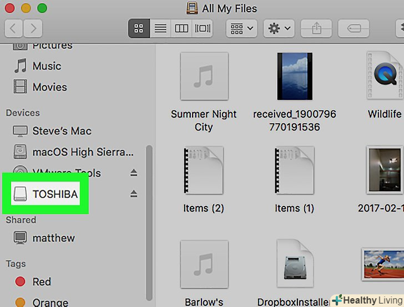Open the item arrangement dropdown
404x307 pixels.
point(242,28)
